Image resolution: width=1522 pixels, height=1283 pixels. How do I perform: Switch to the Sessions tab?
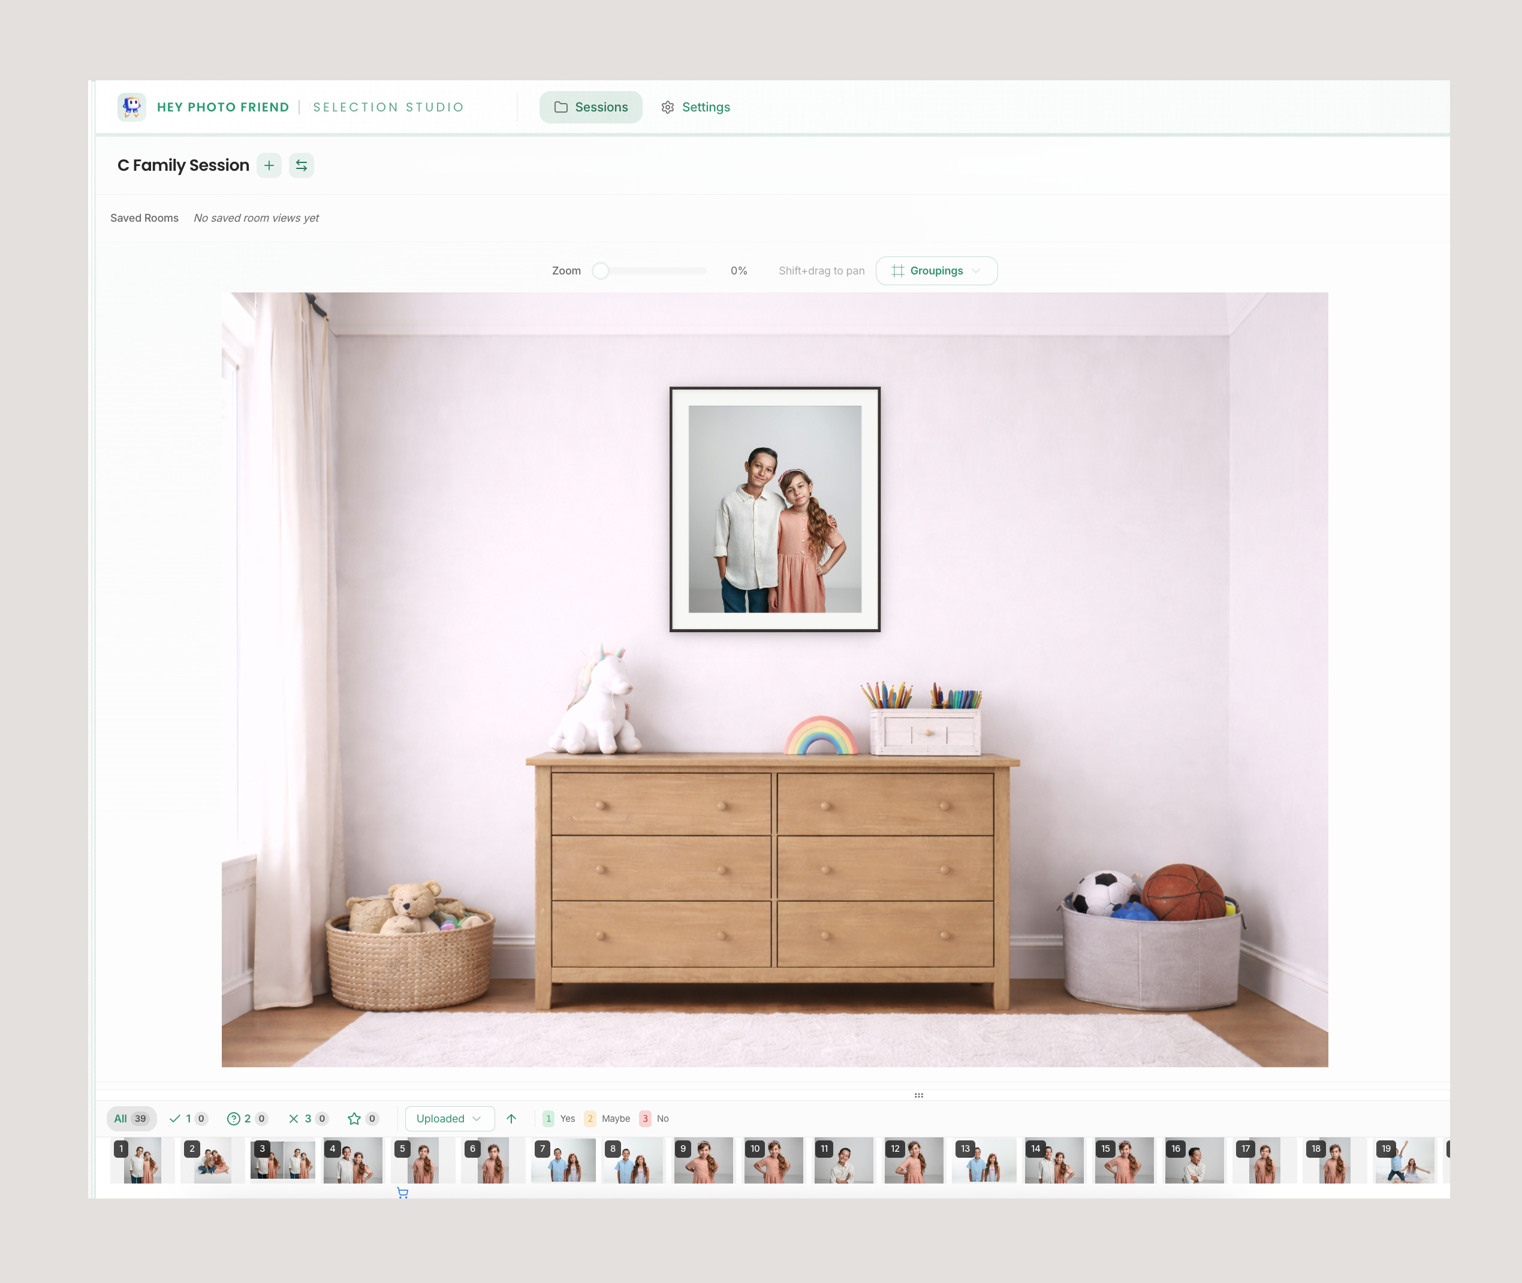click(x=591, y=107)
